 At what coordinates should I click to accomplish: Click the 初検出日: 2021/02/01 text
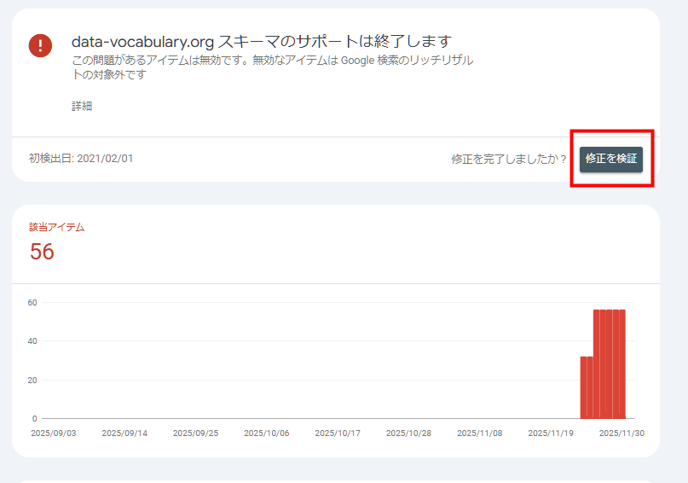pos(81,159)
